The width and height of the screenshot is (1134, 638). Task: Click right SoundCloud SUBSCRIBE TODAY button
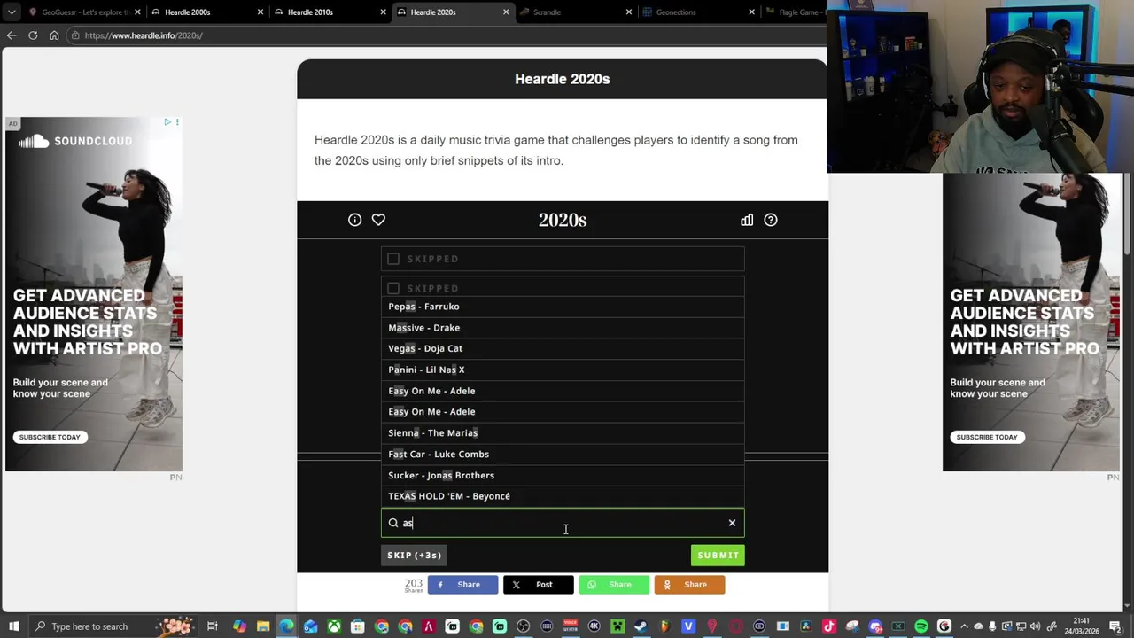(987, 437)
